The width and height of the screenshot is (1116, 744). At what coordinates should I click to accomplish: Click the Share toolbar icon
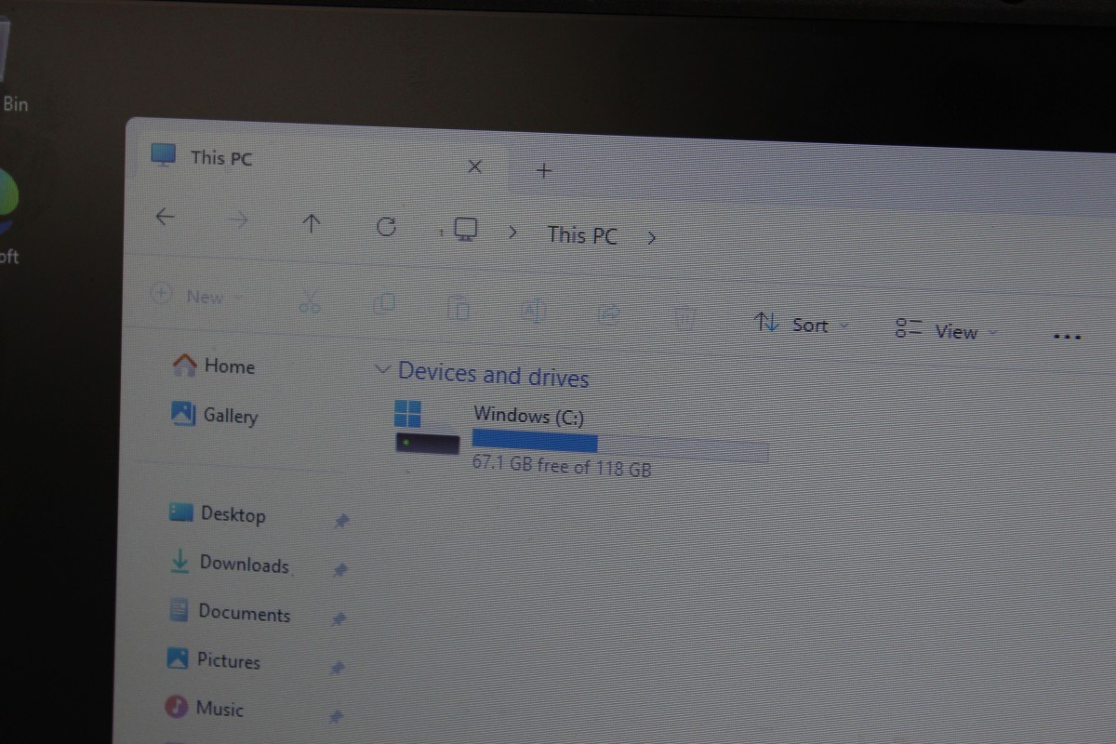pos(608,314)
